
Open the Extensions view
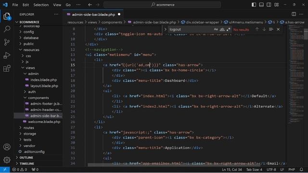tap(7, 68)
